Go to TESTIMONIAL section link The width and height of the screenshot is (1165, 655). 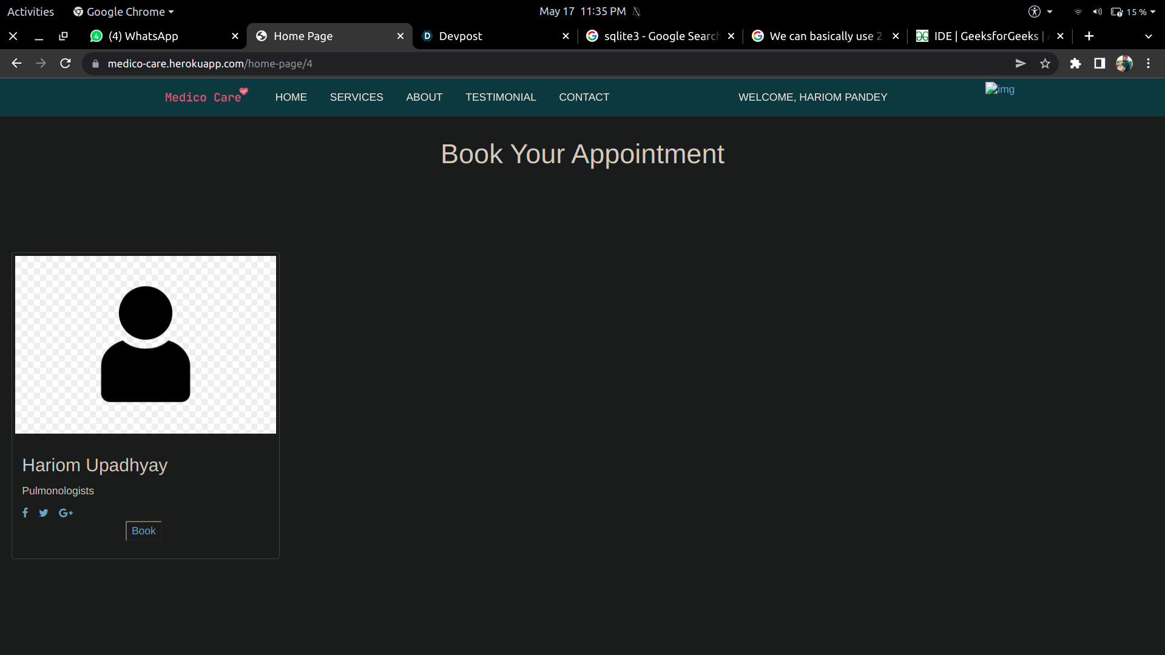[x=501, y=97]
